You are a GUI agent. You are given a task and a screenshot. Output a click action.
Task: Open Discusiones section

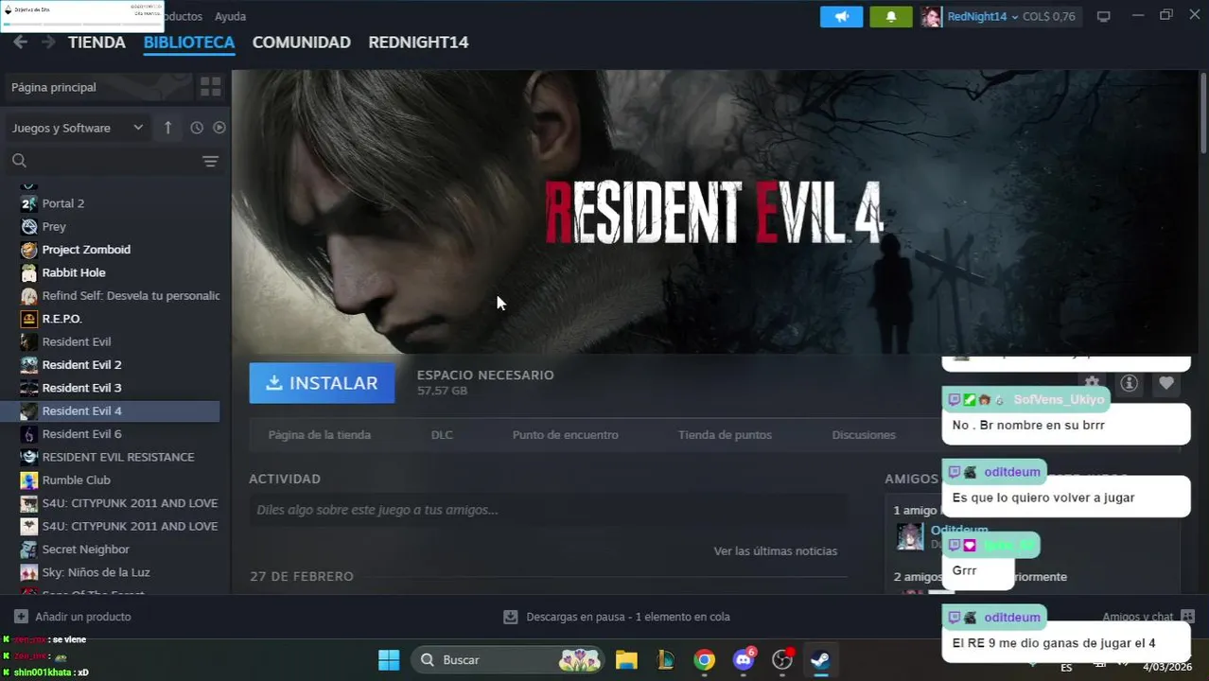[864, 435]
